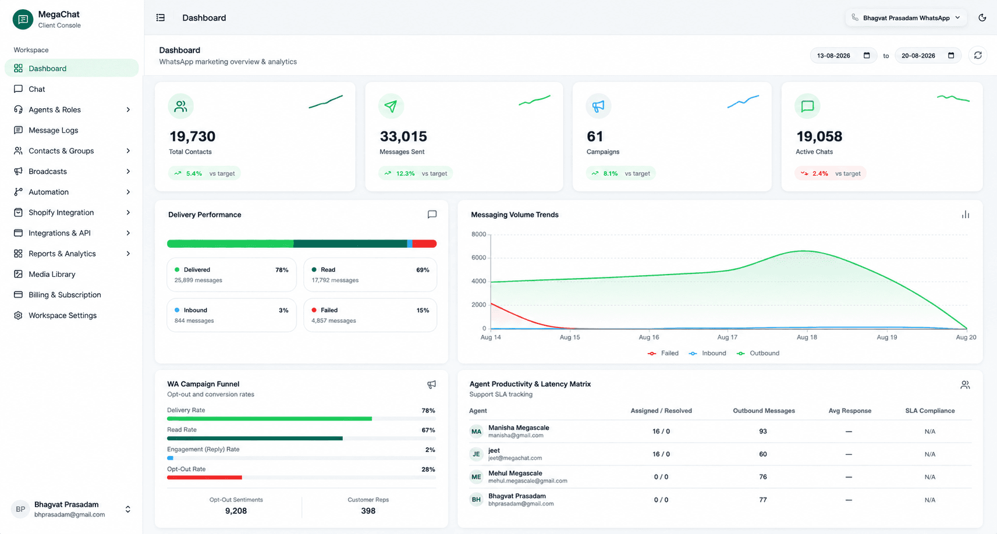Expand Automation submenu chevron

[128, 192]
